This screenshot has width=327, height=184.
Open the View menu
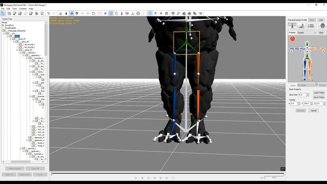tap(14, 9)
